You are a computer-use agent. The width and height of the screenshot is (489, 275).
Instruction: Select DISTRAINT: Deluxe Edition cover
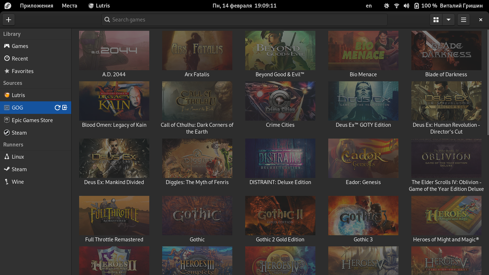pyautogui.click(x=280, y=158)
